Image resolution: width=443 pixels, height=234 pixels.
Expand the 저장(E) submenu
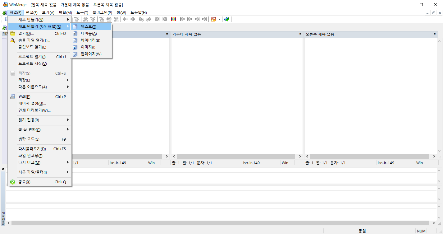[x=40, y=80]
